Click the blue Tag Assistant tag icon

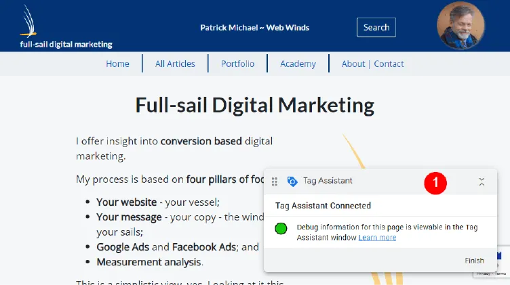[292, 181]
